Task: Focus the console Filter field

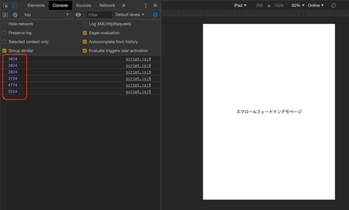Action: (x=99, y=15)
